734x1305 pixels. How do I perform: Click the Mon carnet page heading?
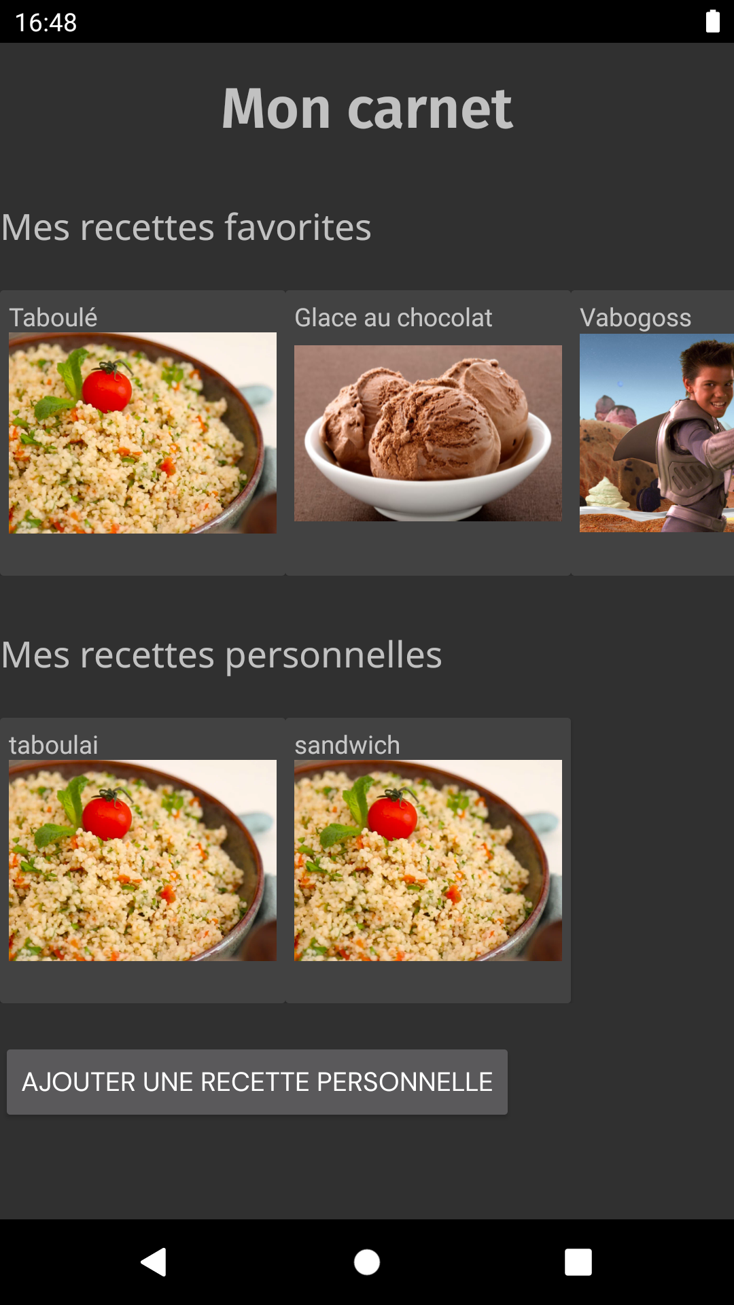coord(367,109)
